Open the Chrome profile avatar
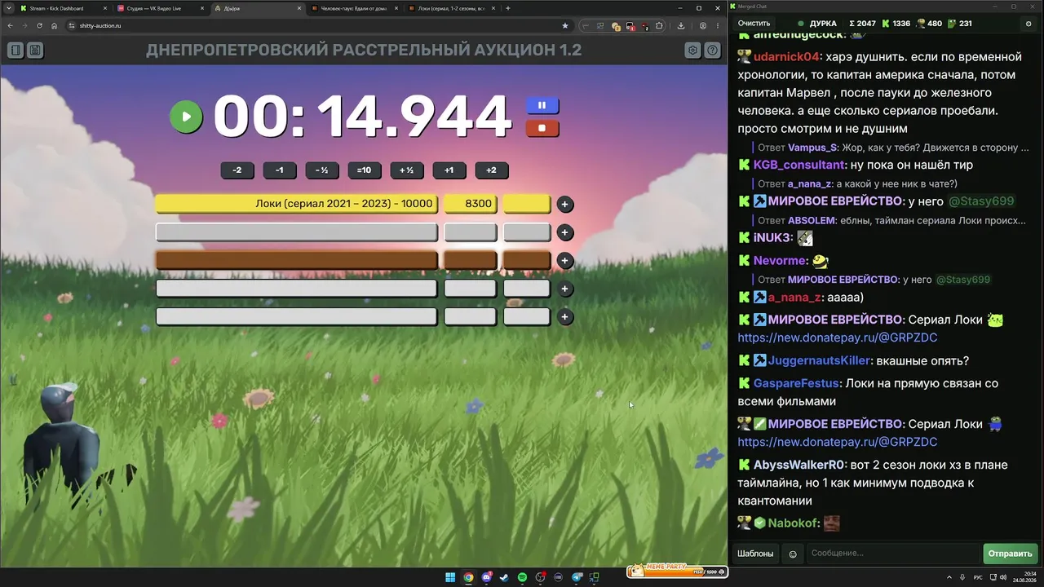Viewport: 1044px width, 587px height. (x=703, y=25)
